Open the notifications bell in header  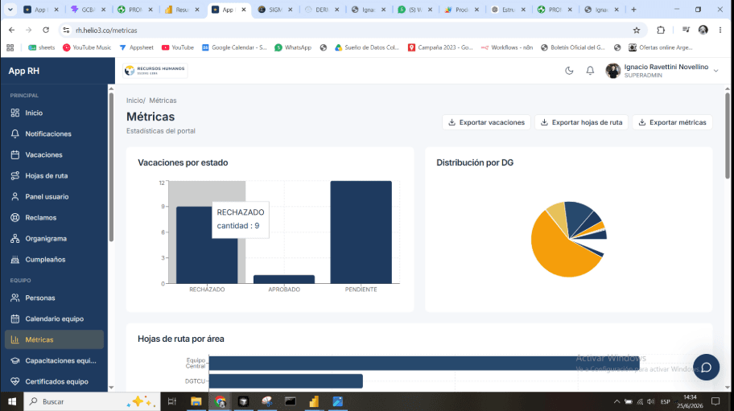[x=590, y=71]
